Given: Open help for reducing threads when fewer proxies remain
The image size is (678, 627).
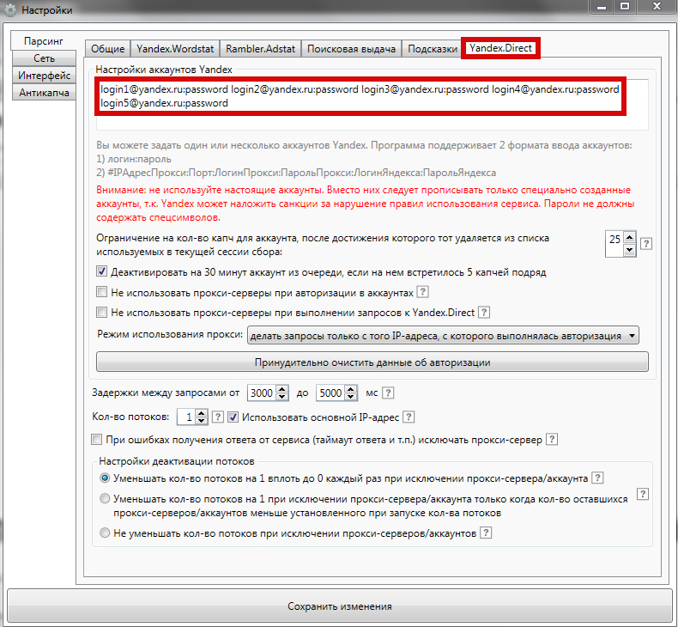Looking at the screenshot, I should point(643,494).
